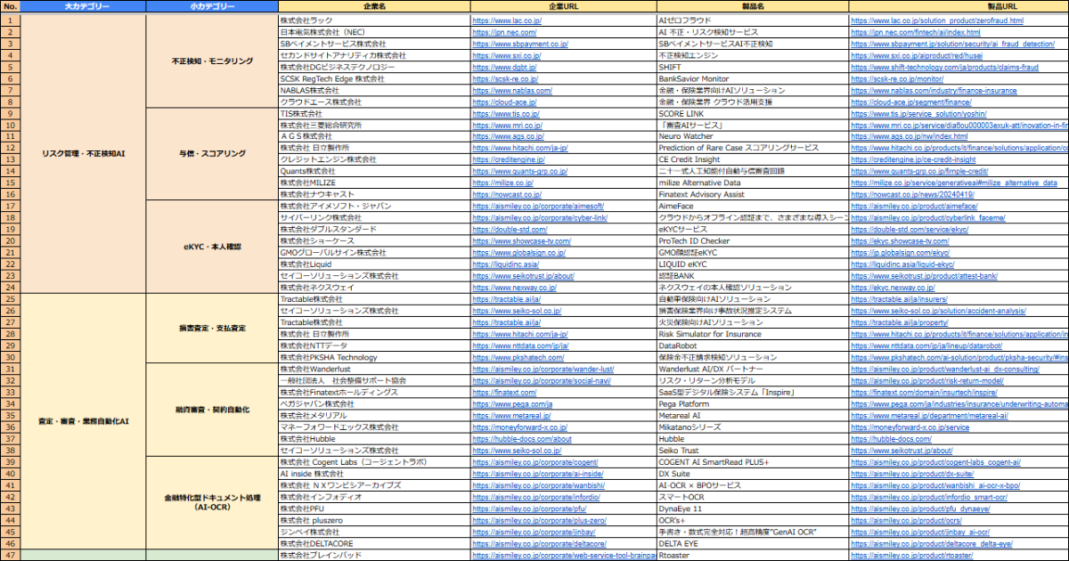Open the https://www.showcase-tv.com/ link
This screenshot has height=561, width=1069.
[x=521, y=241]
